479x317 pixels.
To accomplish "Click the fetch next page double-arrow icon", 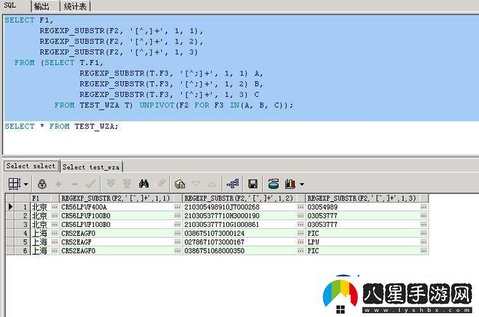I will tap(111, 184).
